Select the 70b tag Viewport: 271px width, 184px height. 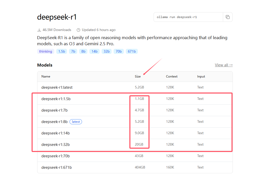click(119, 51)
